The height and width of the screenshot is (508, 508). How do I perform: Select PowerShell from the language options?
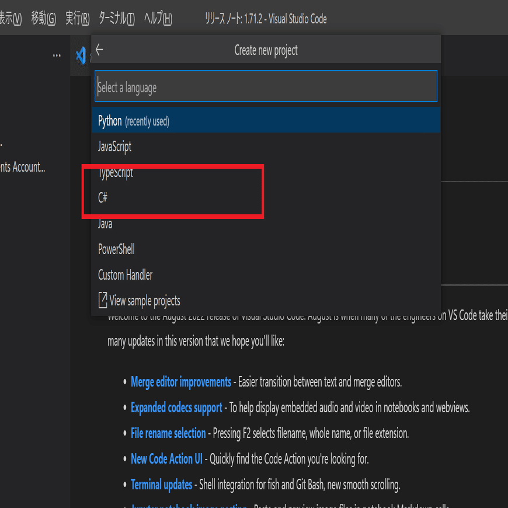[116, 249]
